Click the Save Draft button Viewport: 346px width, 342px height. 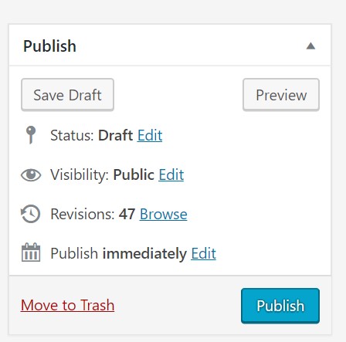coord(67,95)
